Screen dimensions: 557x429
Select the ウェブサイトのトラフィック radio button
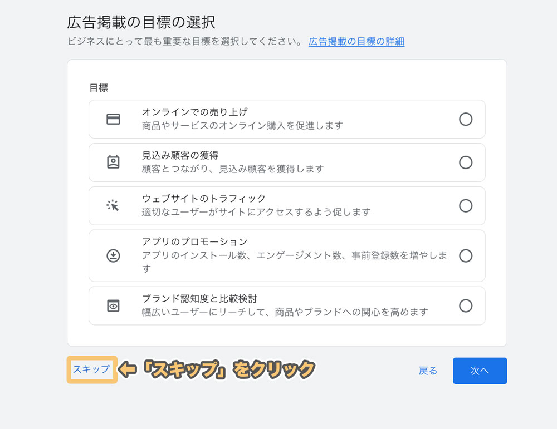(x=466, y=205)
